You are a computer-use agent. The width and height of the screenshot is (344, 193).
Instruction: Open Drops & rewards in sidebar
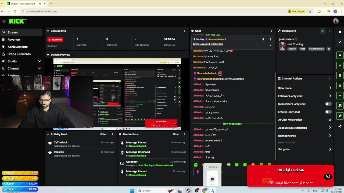[x=21, y=54]
